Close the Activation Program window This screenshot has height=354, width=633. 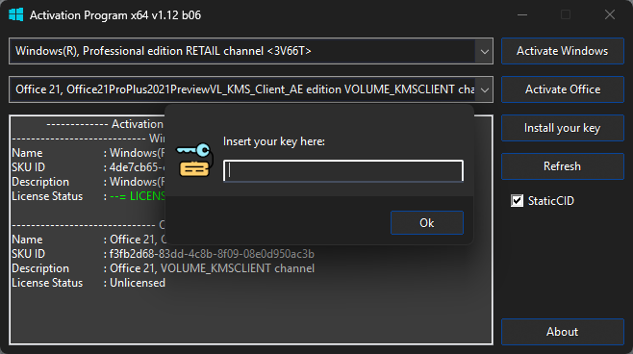click(x=610, y=15)
